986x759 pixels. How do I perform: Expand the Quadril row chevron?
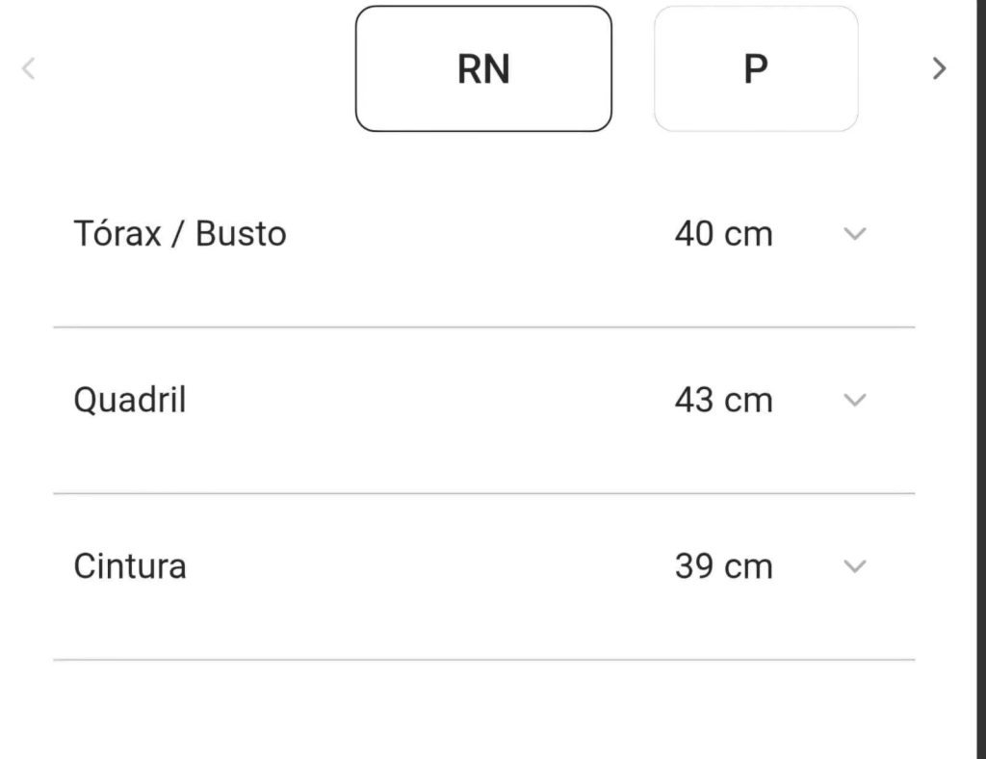(855, 400)
